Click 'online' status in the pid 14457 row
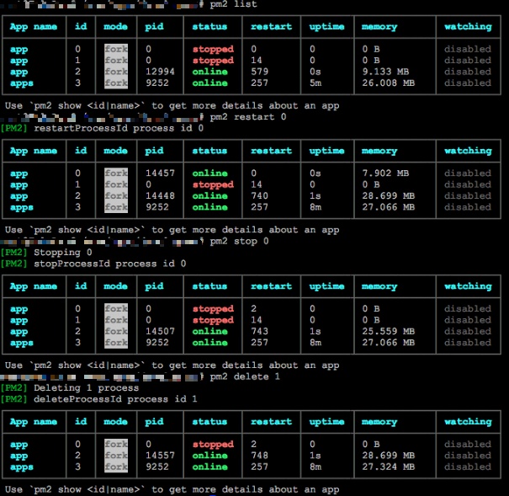509x496 pixels. [209, 173]
